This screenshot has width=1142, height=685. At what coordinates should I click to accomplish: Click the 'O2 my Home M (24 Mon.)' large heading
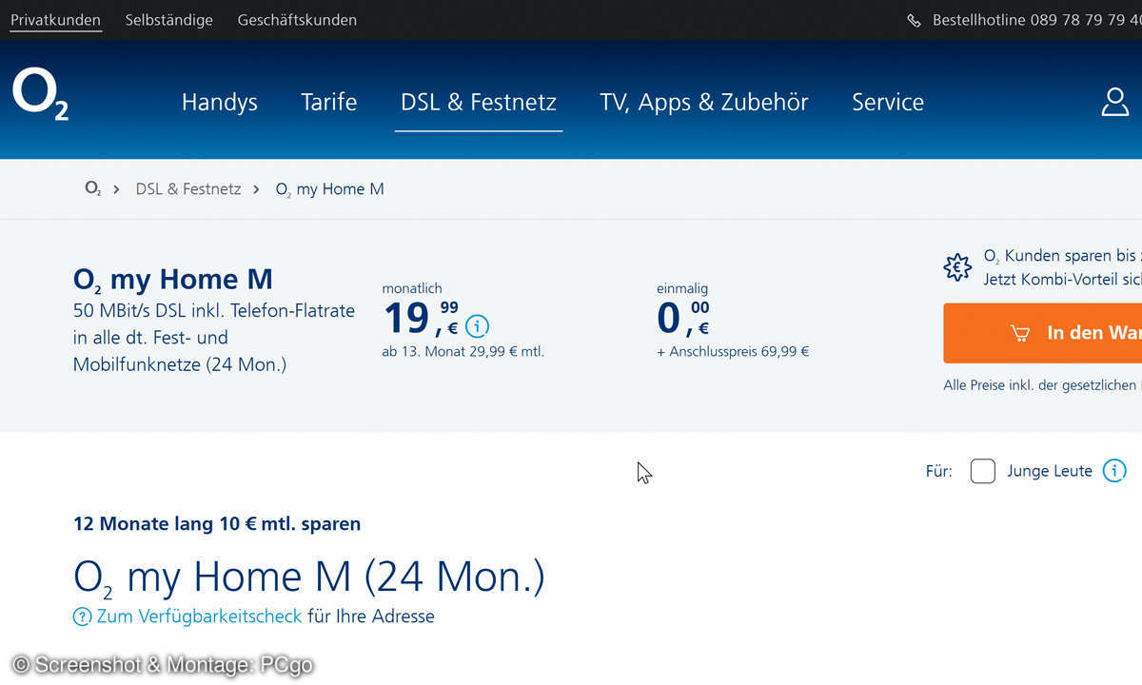(309, 577)
